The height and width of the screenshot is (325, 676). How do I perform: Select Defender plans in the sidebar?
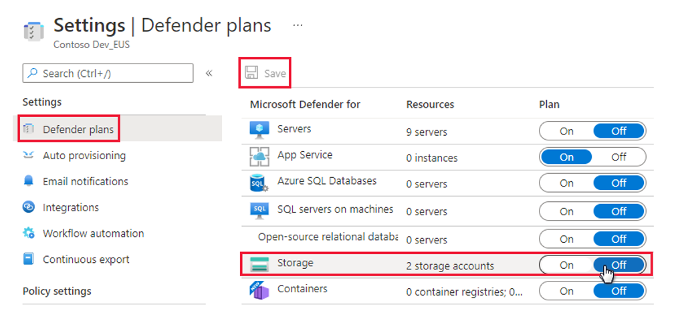pos(78,129)
